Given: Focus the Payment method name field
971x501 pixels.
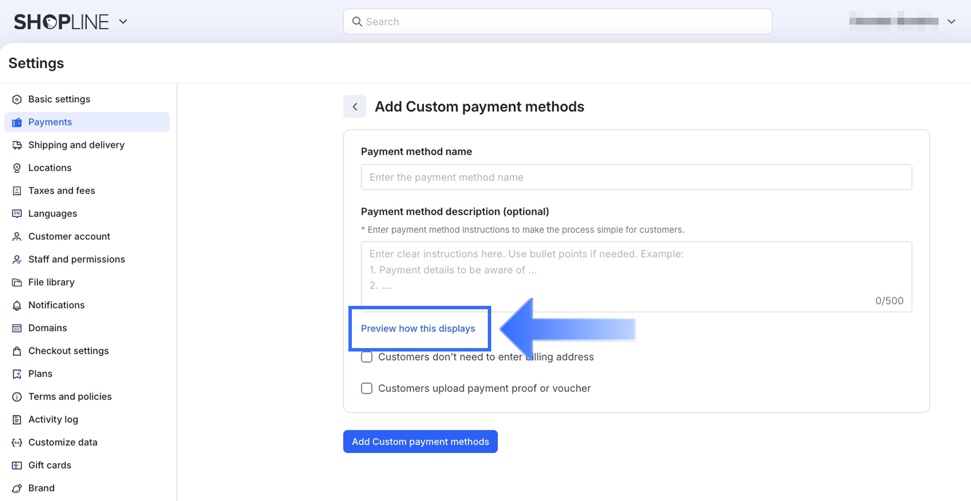Looking at the screenshot, I should pos(636,177).
